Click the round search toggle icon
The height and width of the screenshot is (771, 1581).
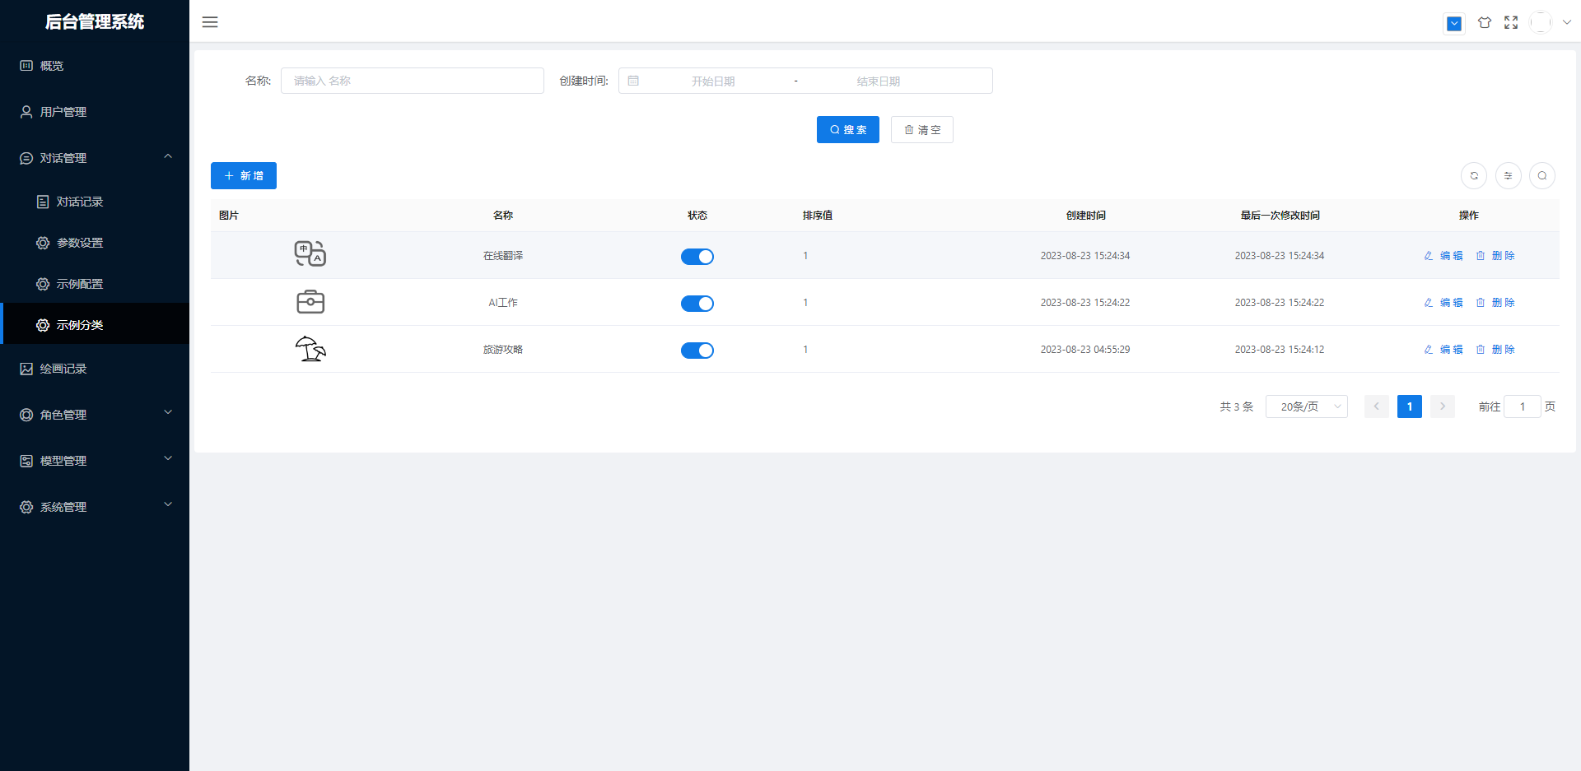click(x=1541, y=175)
